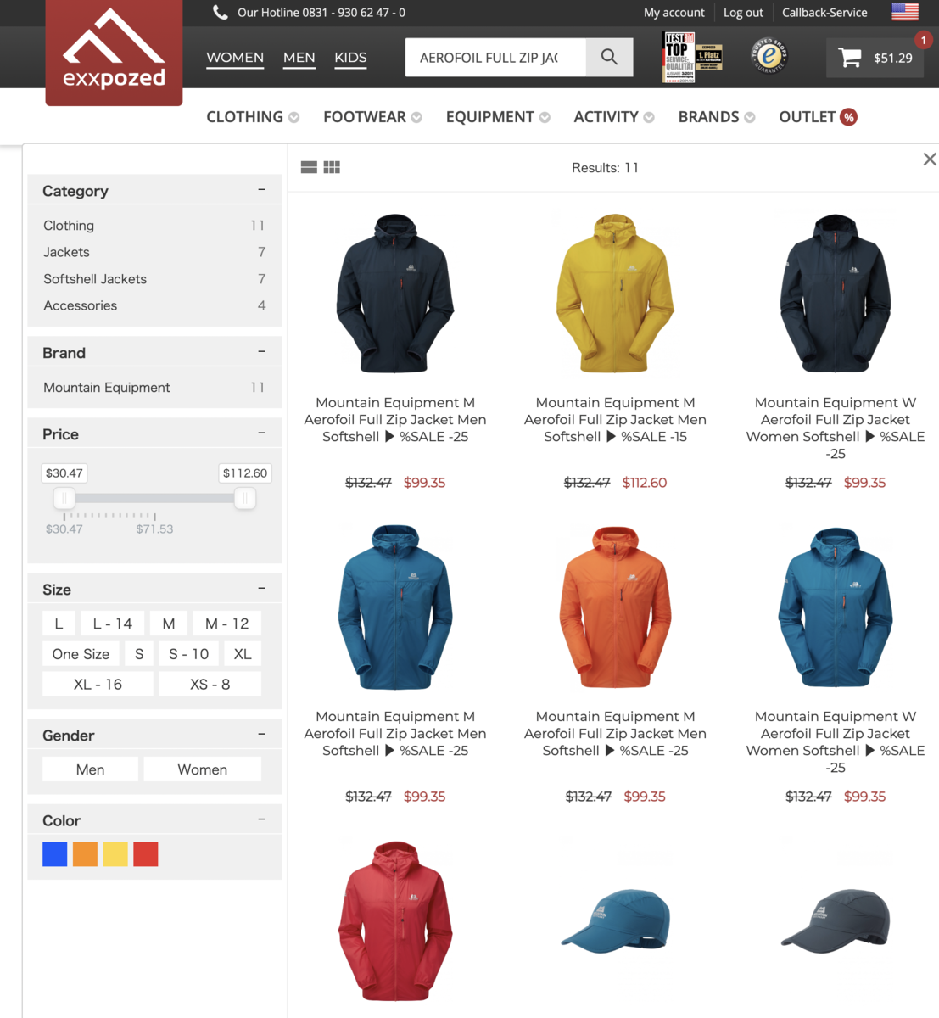Viewport: 939px width, 1018px height.
Task: Collapse the Gender filter section
Action: (261, 735)
